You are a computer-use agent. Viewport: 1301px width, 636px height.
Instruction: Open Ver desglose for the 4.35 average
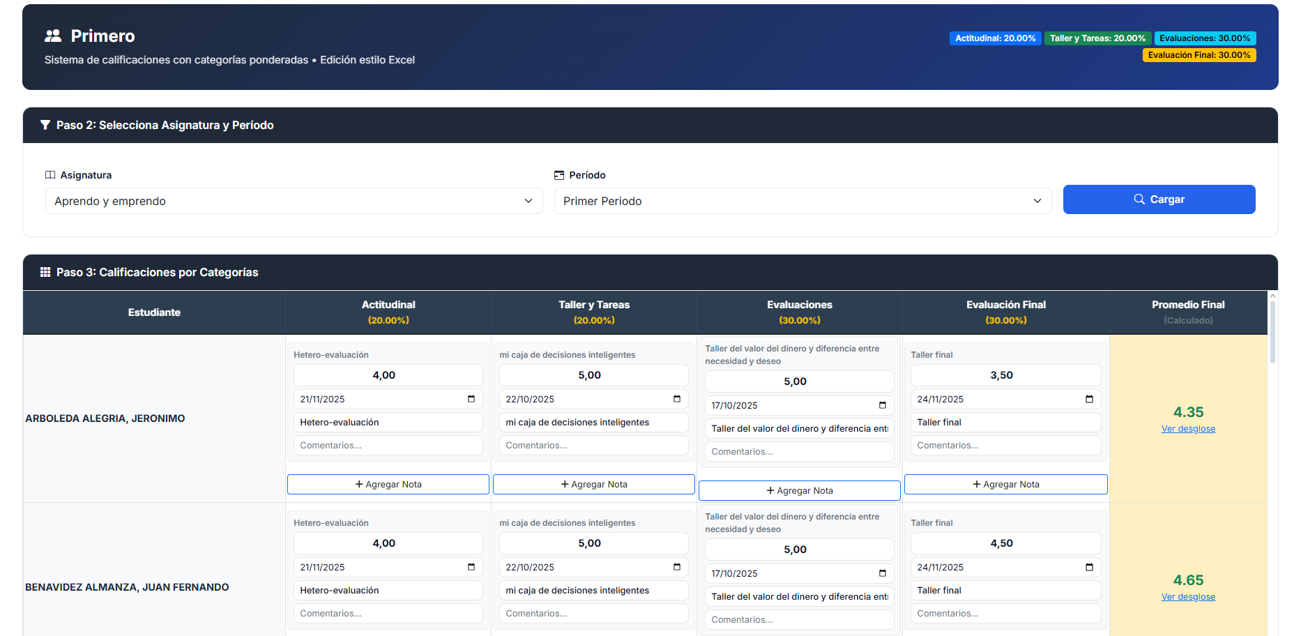pos(1188,429)
